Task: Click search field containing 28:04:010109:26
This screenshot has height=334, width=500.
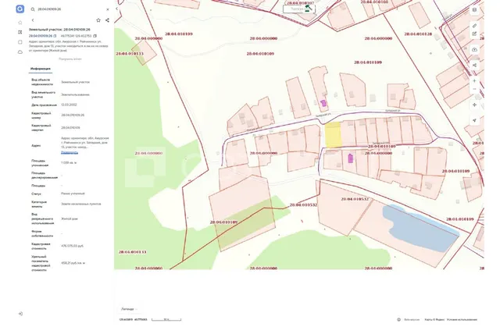Action: tap(70, 9)
